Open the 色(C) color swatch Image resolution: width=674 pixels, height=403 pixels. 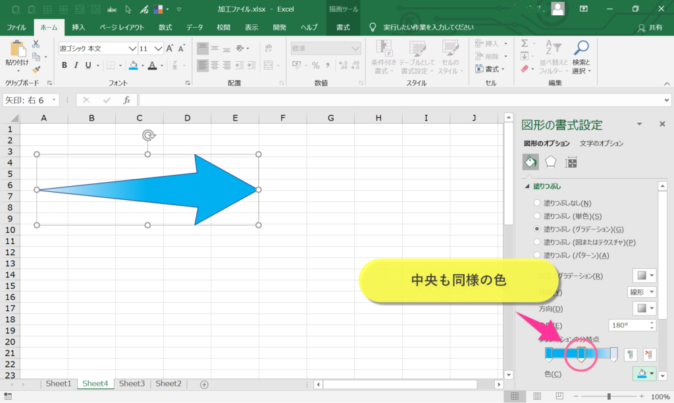[x=644, y=373]
